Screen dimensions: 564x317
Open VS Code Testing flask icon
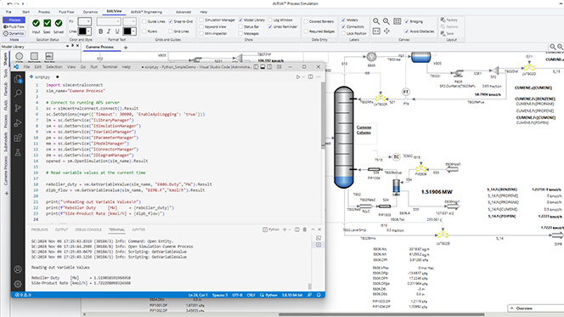coord(18,153)
